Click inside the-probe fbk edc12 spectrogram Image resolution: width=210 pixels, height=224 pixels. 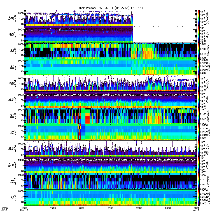click(x=110, y=181)
